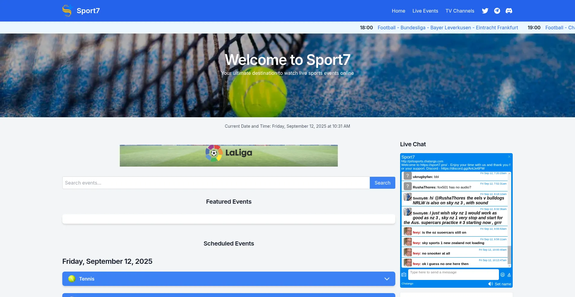The image size is (575, 297).
Task: Expand the Tennis events chevron
Action: click(x=387, y=279)
